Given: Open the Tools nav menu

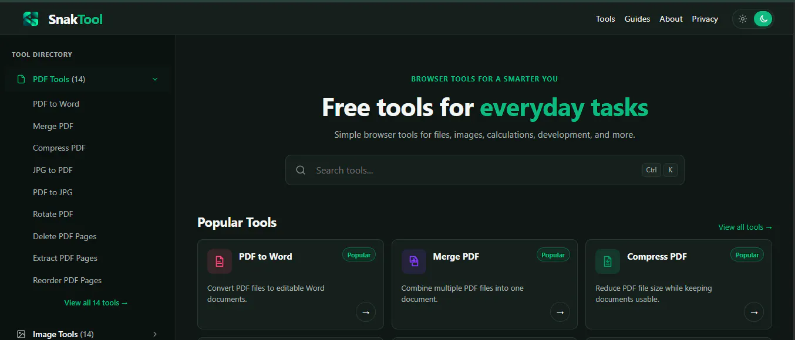Looking at the screenshot, I should [605, 19].
